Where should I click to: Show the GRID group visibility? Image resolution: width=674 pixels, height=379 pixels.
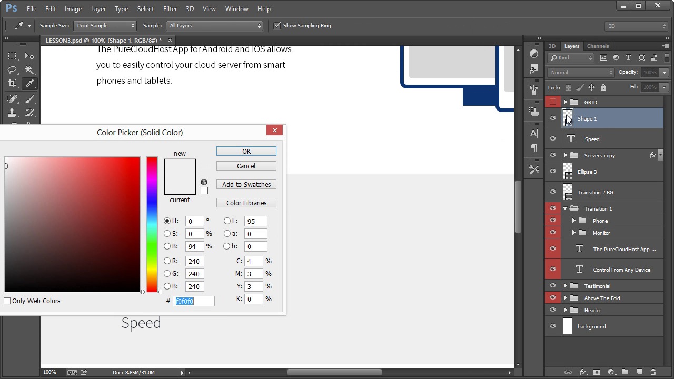pyautogui.click(x=553, y=102)
